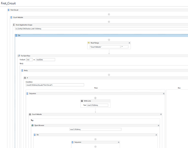Edit the If Condition expression field
This screenshot has width=188, height=148.
55,85
